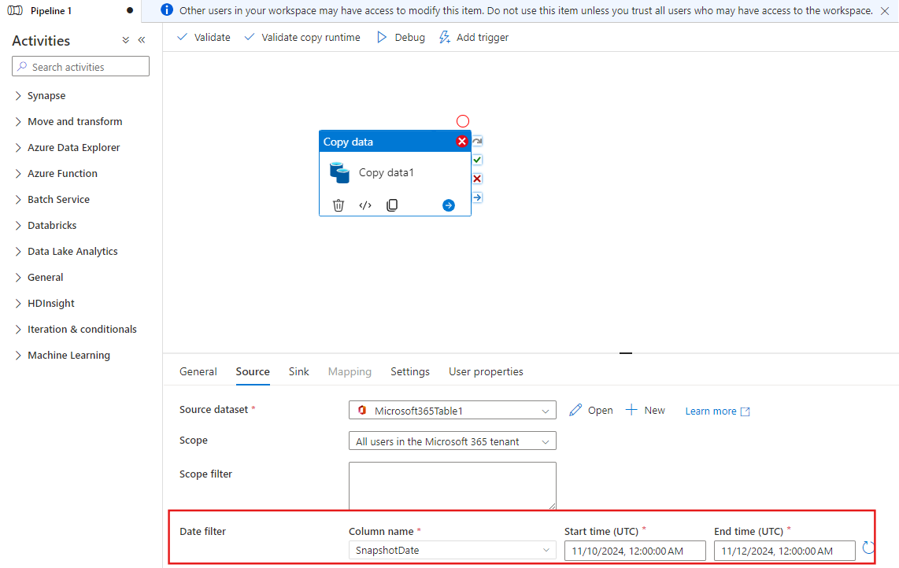
Task: Switch to the General tab
Action: [x=198, y=371]
